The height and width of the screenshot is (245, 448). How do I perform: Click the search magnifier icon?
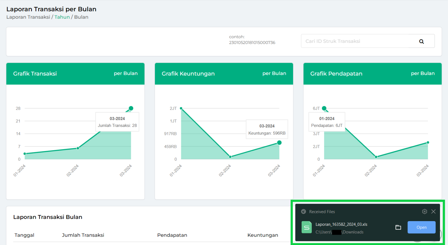point(421,41)
